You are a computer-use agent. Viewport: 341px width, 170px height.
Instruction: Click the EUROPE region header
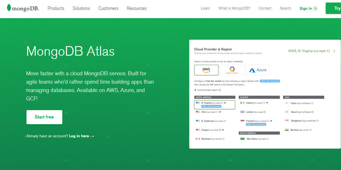pos(259,97)
